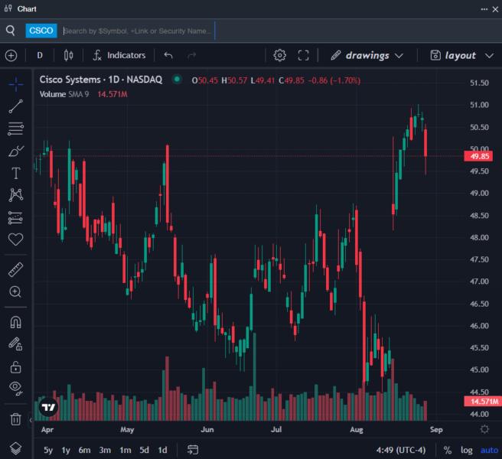
Task: Select the Text annotation tool
Action: 15,173
